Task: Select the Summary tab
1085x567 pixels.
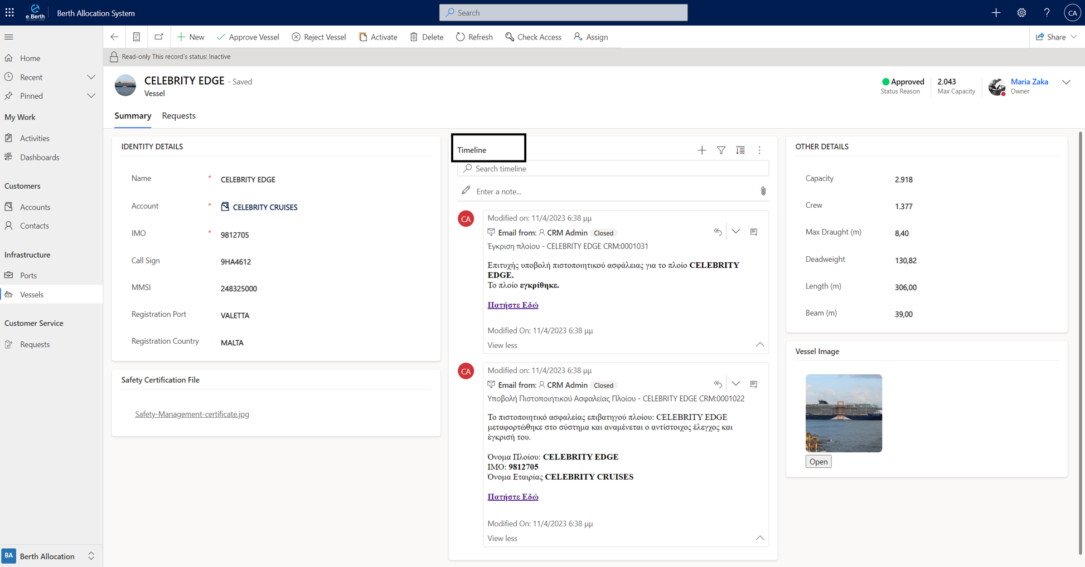Action: click(133, 116)
